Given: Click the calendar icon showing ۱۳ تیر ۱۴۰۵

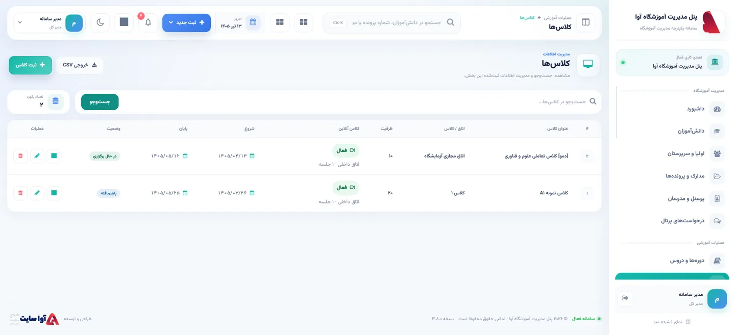Looking at the screenshot, I should [x=253, y=22].
